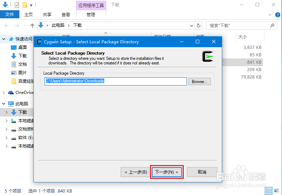Click 下载 in the address bar breadcrumb

click(x=77, y=25)
